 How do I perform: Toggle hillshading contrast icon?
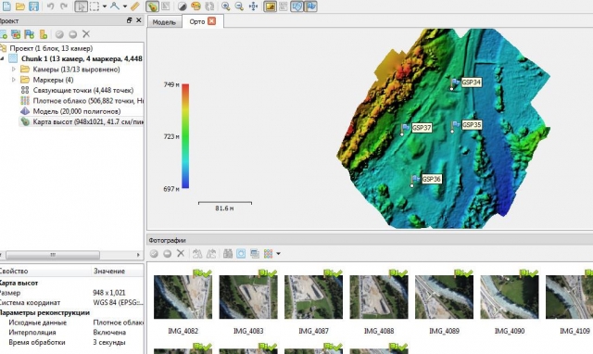(183, 6)
